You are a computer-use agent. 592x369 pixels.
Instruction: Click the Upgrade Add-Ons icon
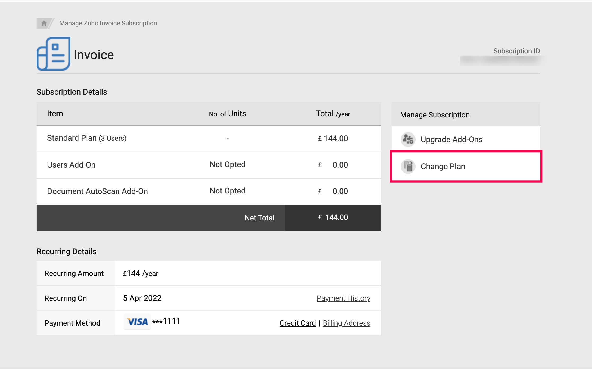click(x=408, y=139)
